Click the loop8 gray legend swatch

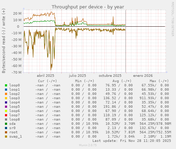click(x=6, y=119)
